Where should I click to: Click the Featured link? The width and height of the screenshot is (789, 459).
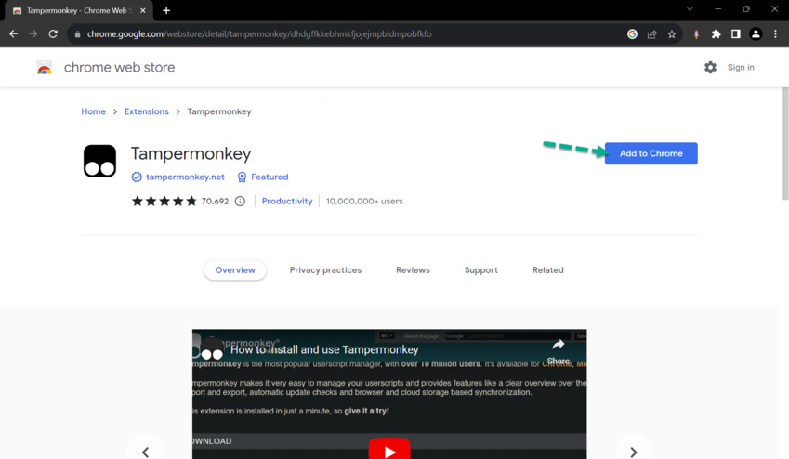pos(270,177)
